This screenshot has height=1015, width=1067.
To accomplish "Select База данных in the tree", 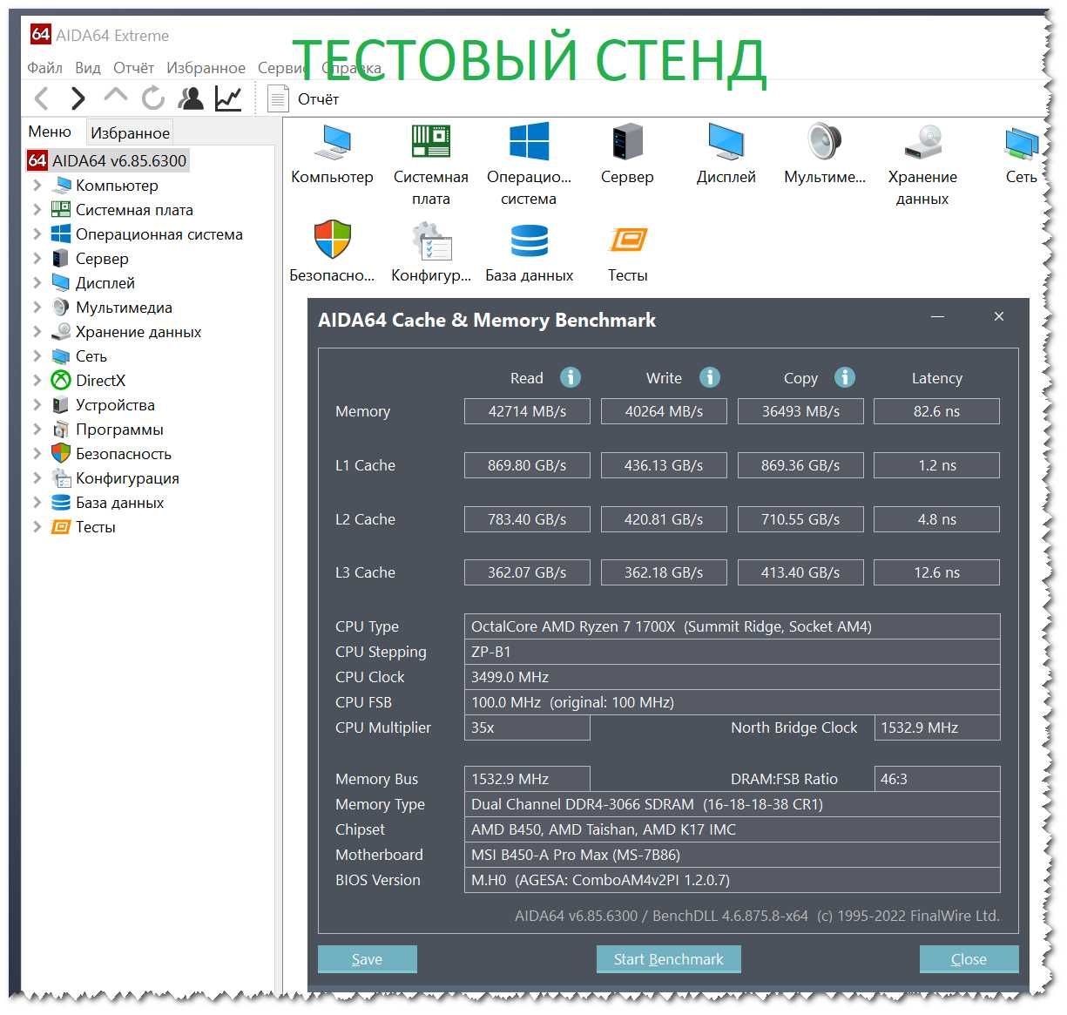I will [119, 502].
